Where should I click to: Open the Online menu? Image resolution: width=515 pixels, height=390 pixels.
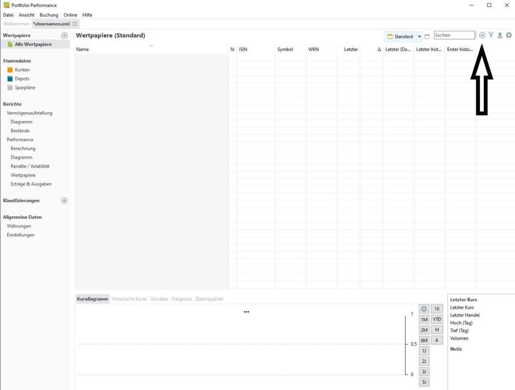click(x=70, y=15)
